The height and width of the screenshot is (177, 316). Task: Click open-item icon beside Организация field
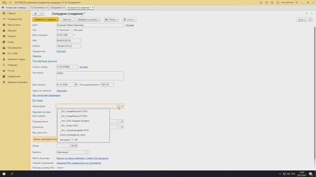coord(122,106)
